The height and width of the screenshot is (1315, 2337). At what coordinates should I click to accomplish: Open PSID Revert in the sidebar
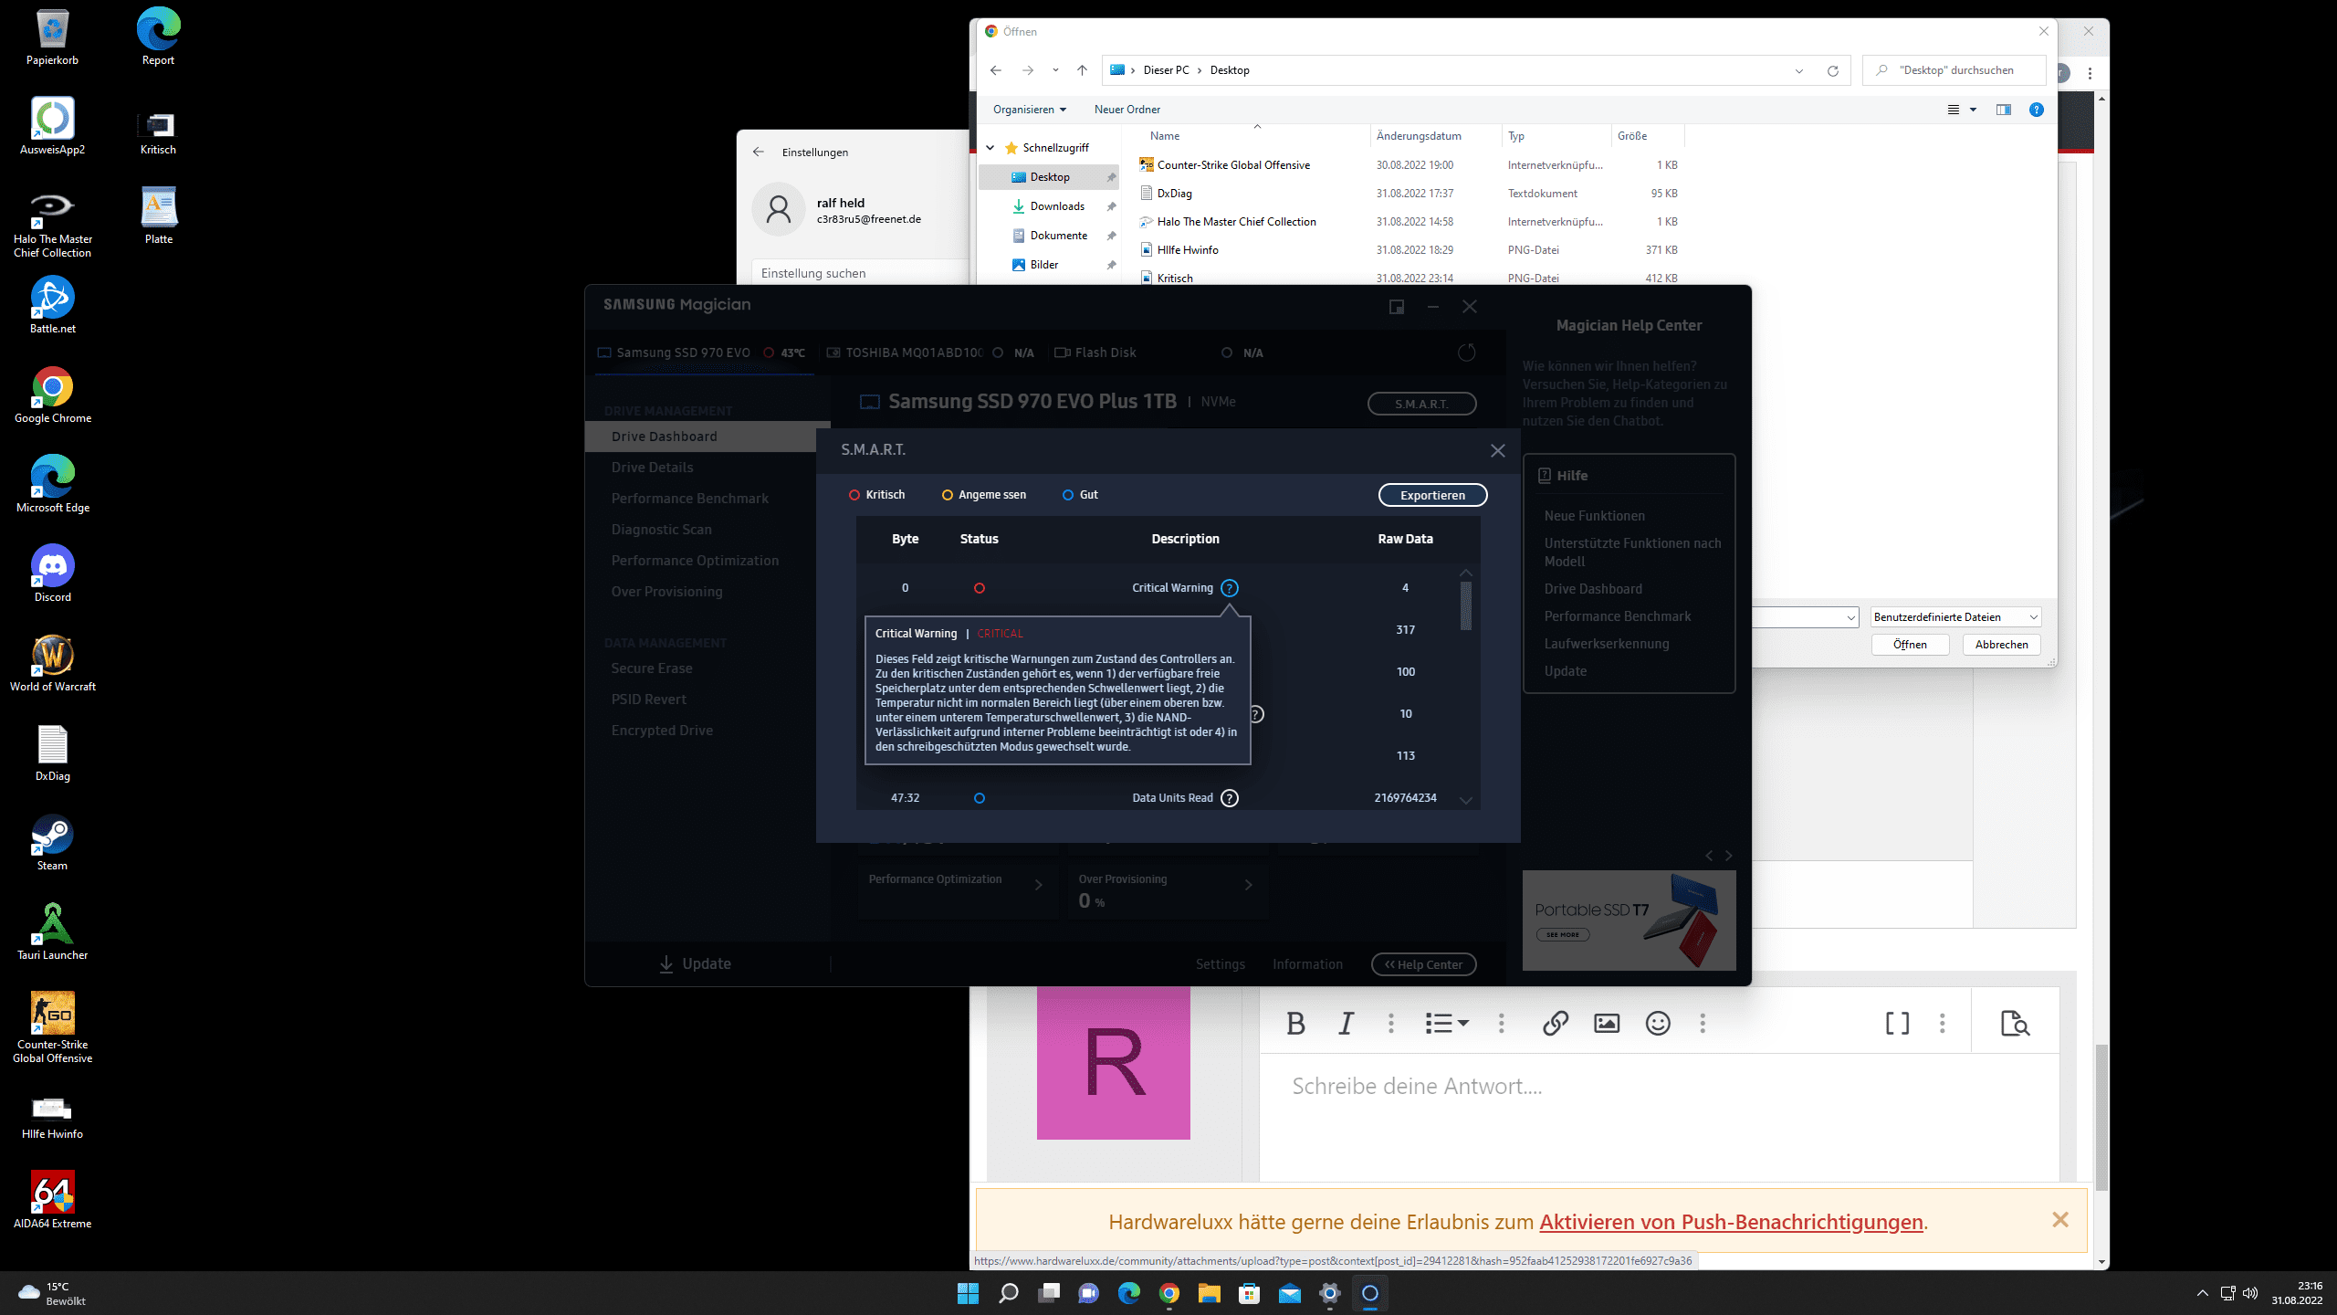coord(648,700)
